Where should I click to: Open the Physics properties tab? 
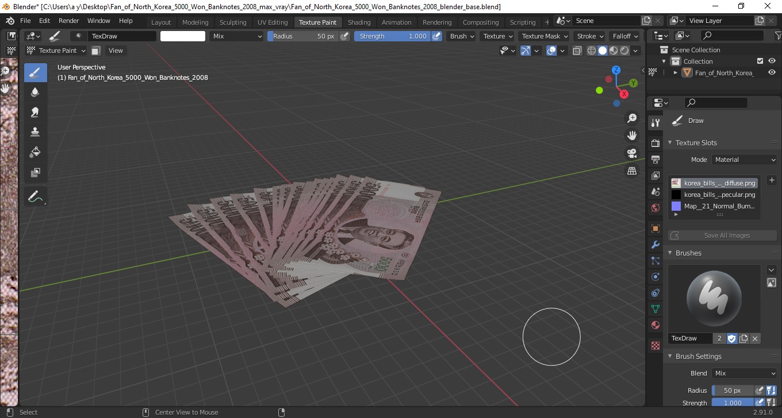[x=655, y=277]
